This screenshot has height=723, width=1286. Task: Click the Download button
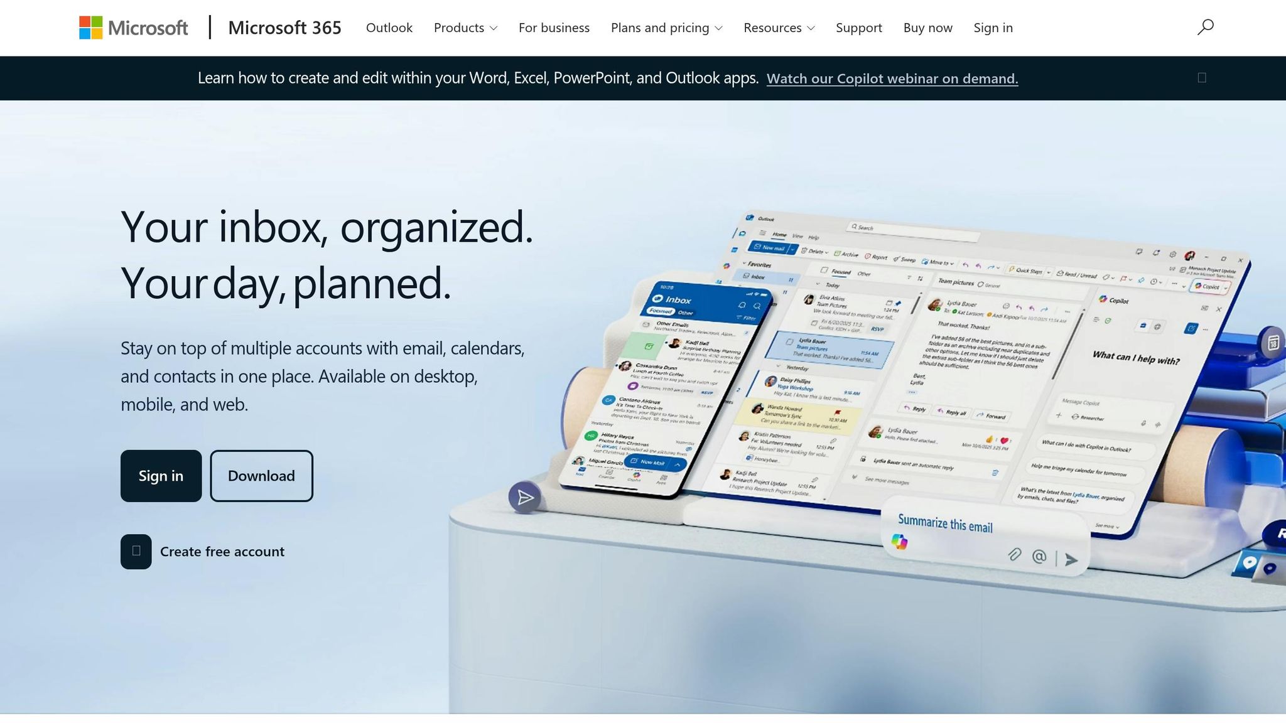(x=261, y=476)
